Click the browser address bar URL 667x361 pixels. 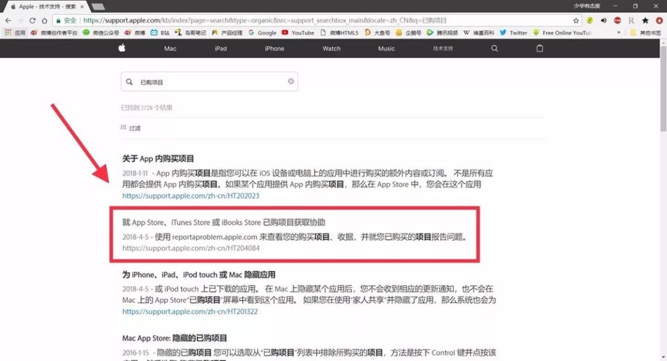tap(264, 20)
